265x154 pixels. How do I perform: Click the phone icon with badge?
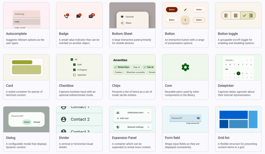[66, 16]
